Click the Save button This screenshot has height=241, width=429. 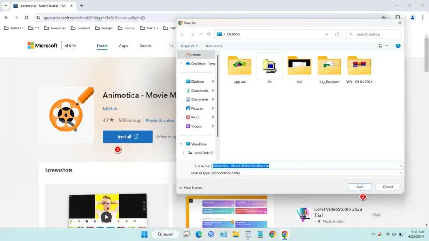pyautogui.click(x=359, y=187)
